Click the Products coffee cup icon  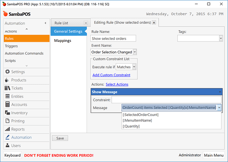coord(7,80)
